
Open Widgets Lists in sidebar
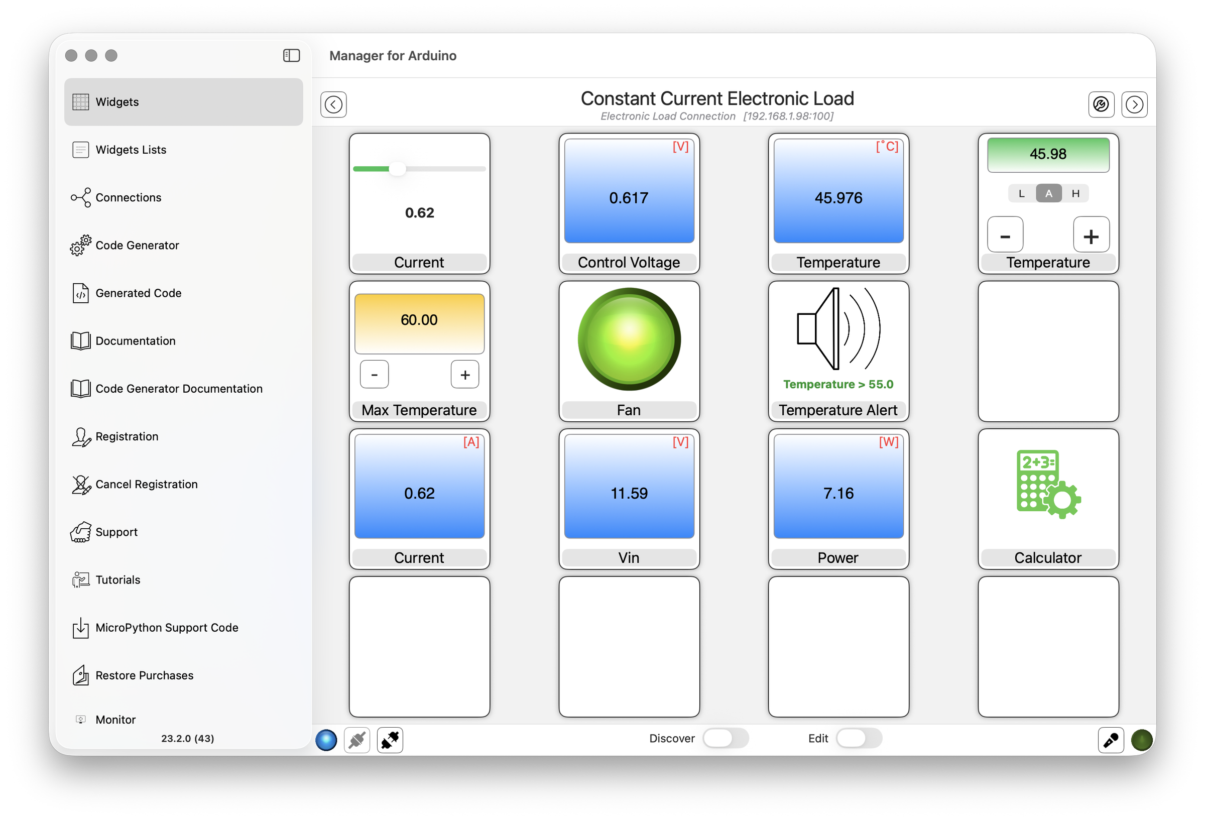[x=184, y=150]
